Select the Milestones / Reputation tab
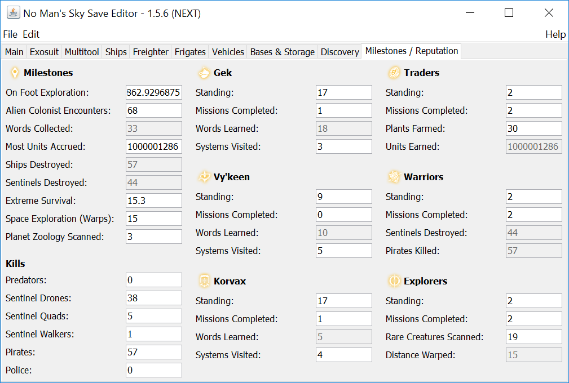569x383 pixels. [412, 51]
